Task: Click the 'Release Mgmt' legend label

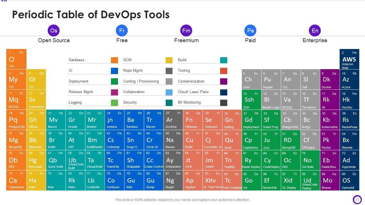Action: click(81, 92)
